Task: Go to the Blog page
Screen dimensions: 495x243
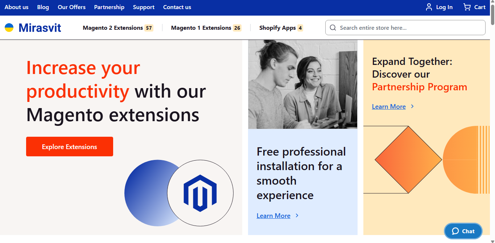Action: [43, 7]
